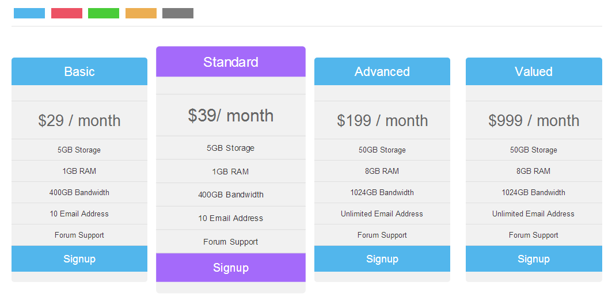Switch to the gray color swatch
This screenshot has height=297, width=612.
coord(178,13)
